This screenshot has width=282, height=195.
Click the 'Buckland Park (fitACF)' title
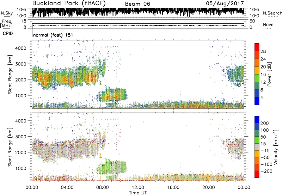(x=69, y=4)
